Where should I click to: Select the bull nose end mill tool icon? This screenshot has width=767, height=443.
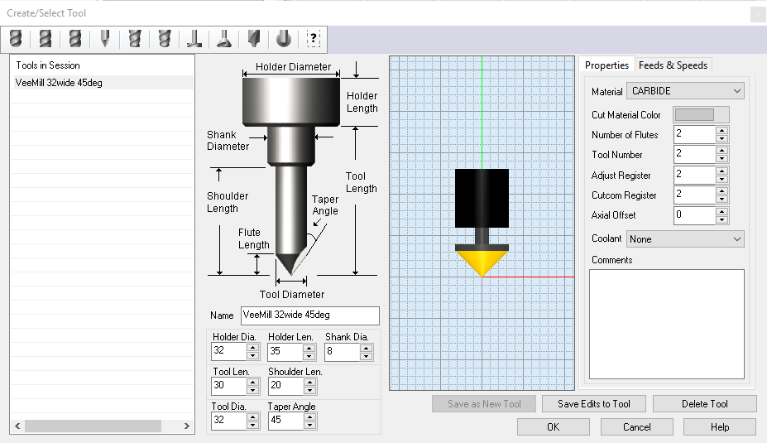(x=75, y=39)
